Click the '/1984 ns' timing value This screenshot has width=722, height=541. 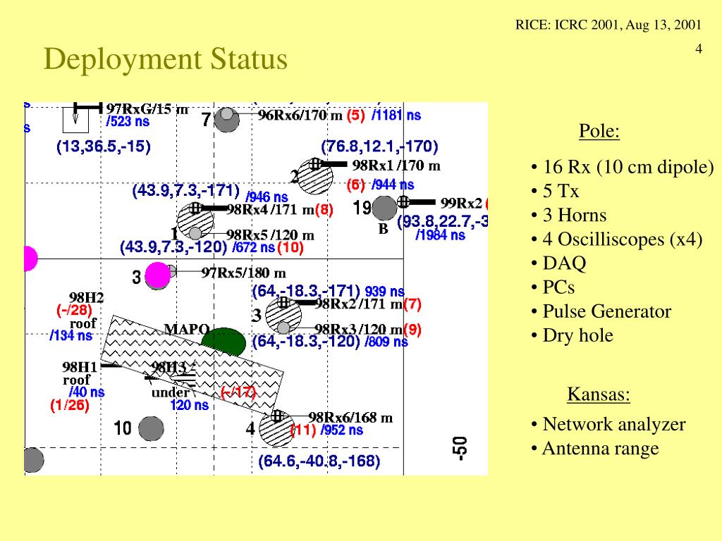coord(440,235)
